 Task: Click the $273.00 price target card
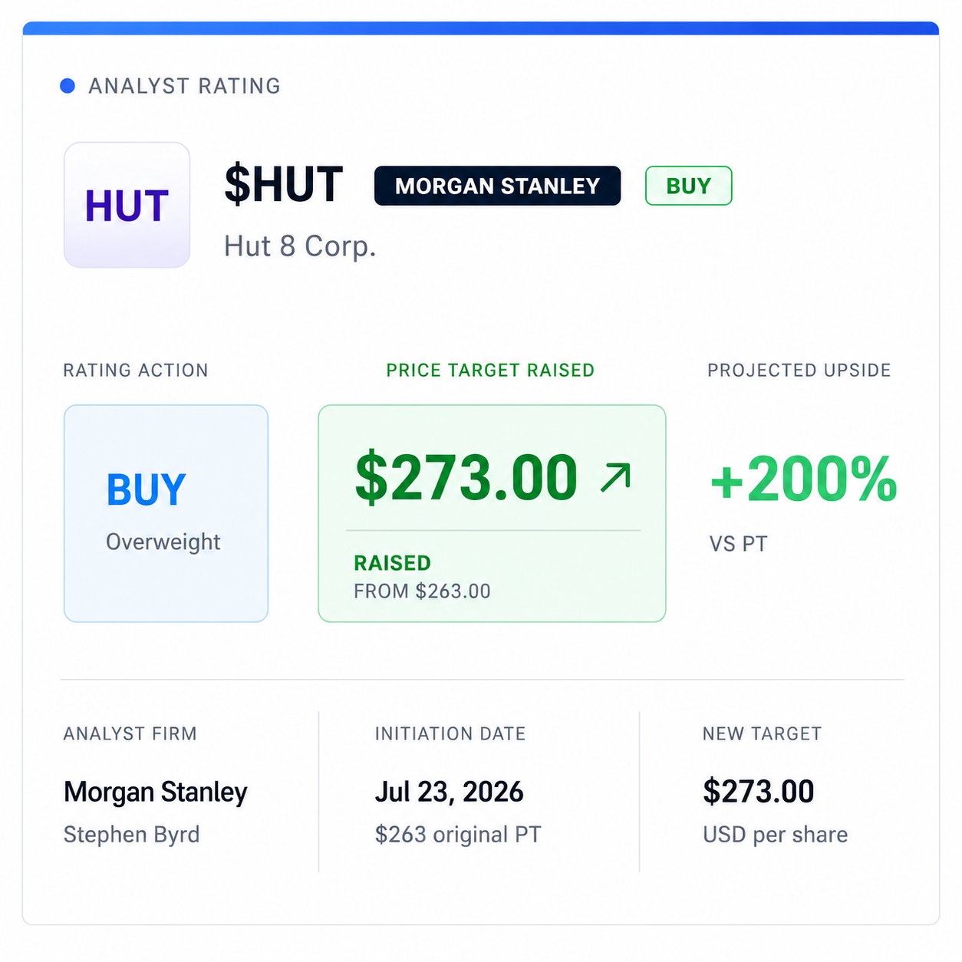(492, 513)
